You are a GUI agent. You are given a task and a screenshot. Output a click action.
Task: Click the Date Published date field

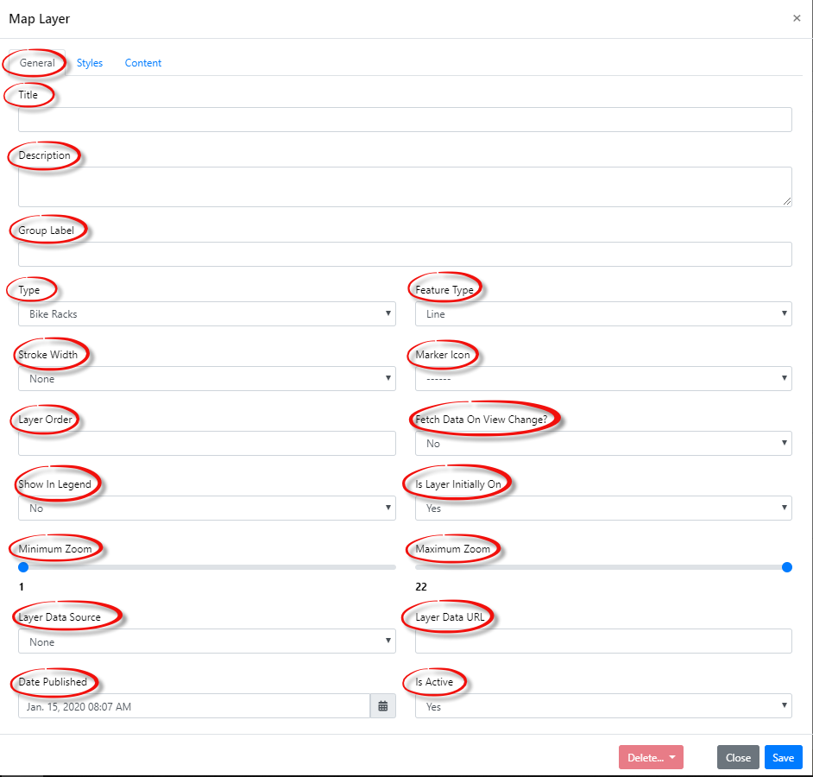(x=194, y=706)
